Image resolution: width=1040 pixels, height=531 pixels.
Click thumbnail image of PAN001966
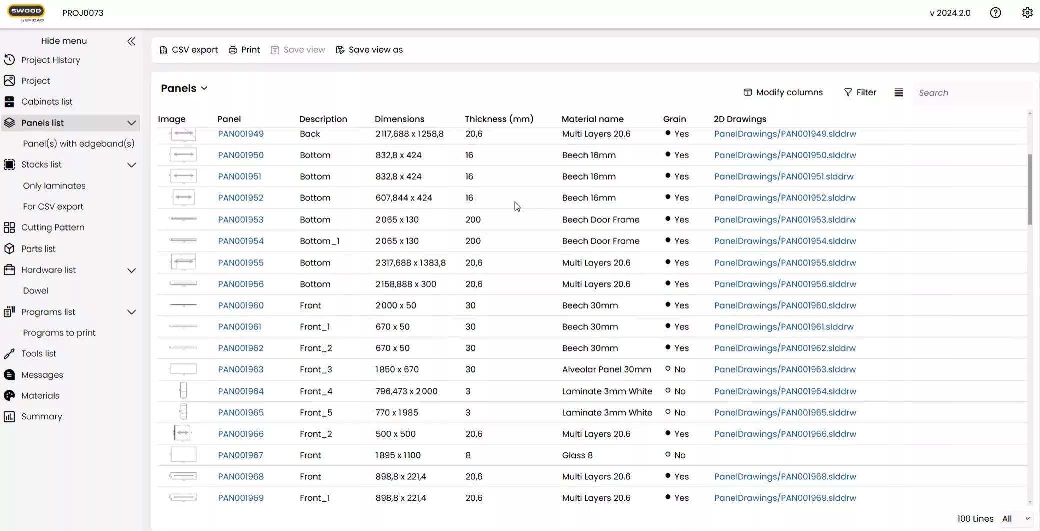pyautogui.click(x=183, y=433)
